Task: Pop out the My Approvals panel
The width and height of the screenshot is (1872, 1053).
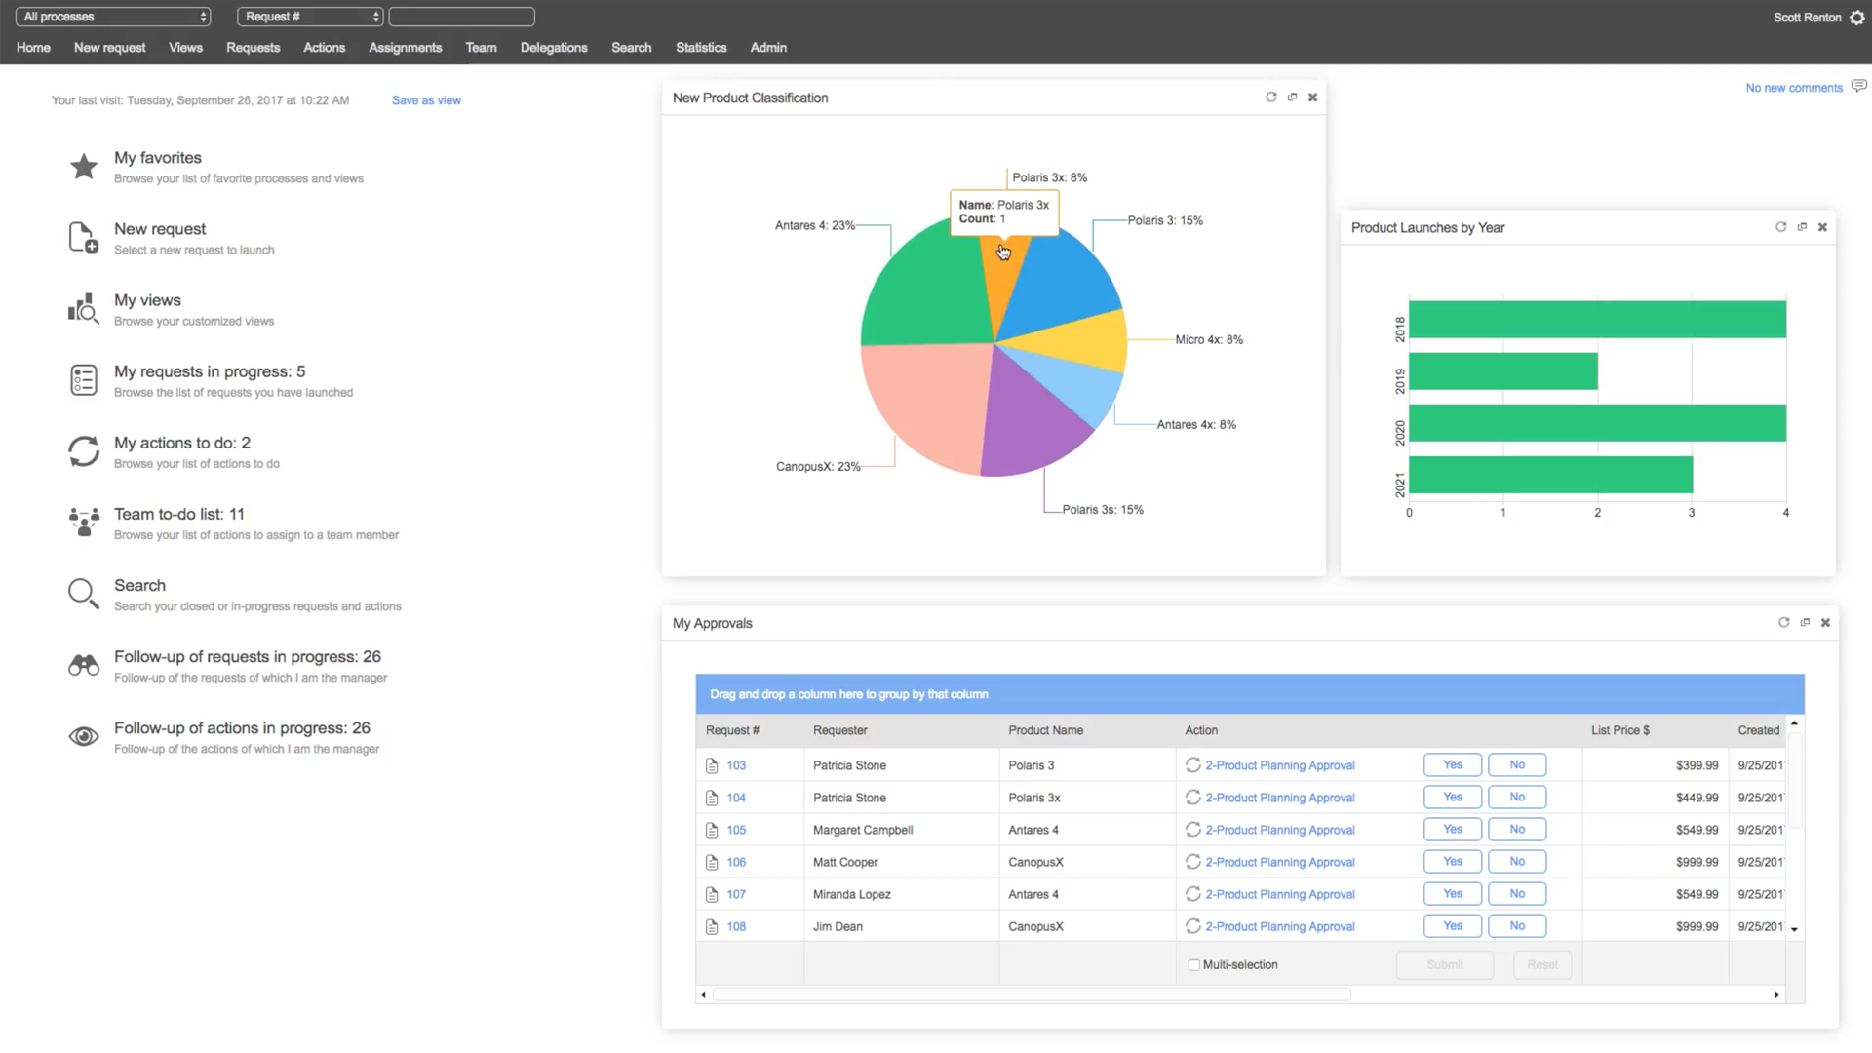Action: point(1804,622)
